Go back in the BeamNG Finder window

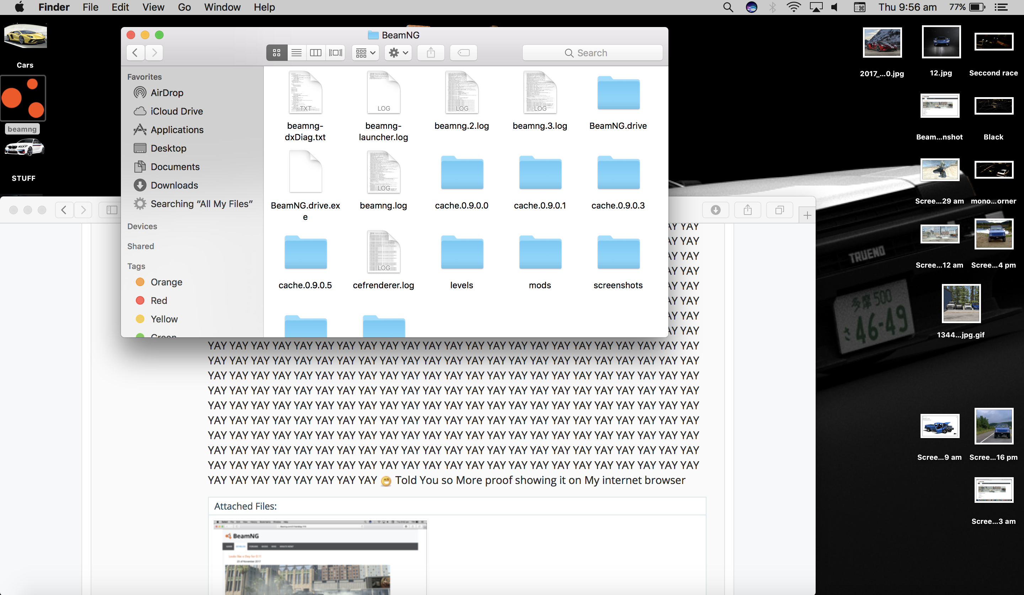(x=135, y=53)
